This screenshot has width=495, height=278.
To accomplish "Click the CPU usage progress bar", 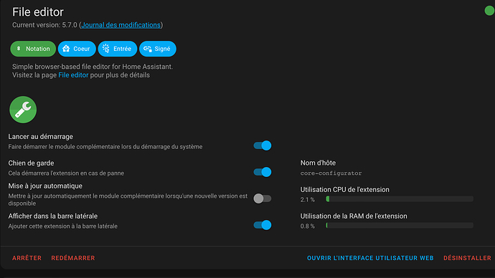I will [x=400, y=199].
